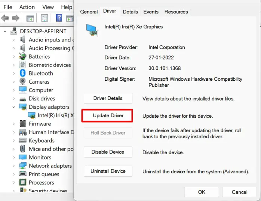Click the Batteries icon
Screen dimensions: 261x201
click(22, 56)
